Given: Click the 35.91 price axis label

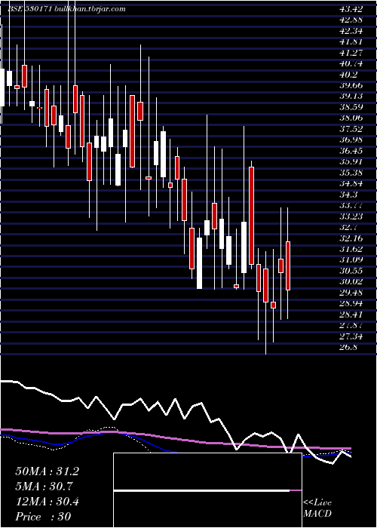Looking at the screenshot, I should 351,161.
